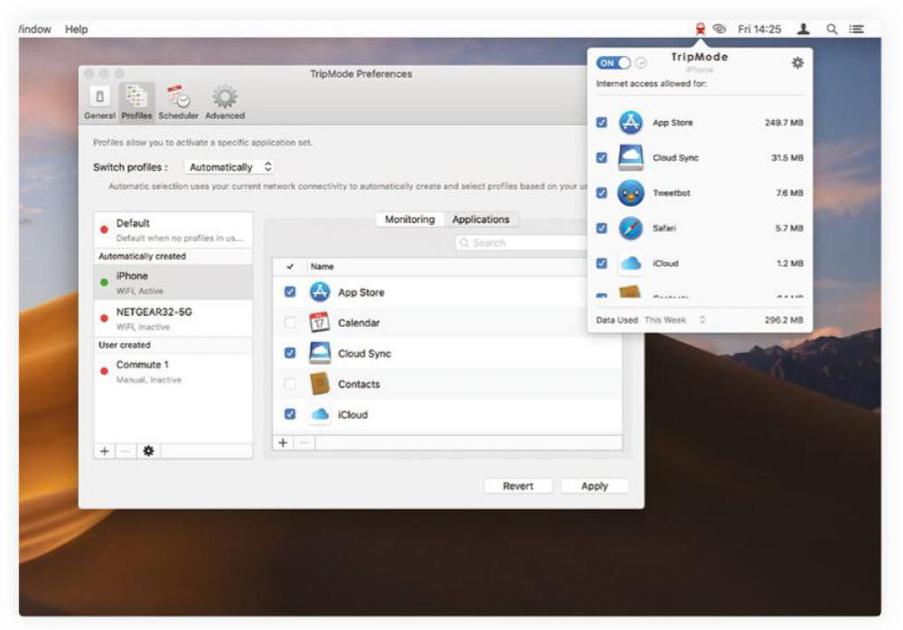Click App Store icon in TripMode popup
Image resolution: width=903 pixels, height=630 pixels.
(630, 123)
